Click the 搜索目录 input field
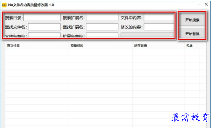 point(42,18)
